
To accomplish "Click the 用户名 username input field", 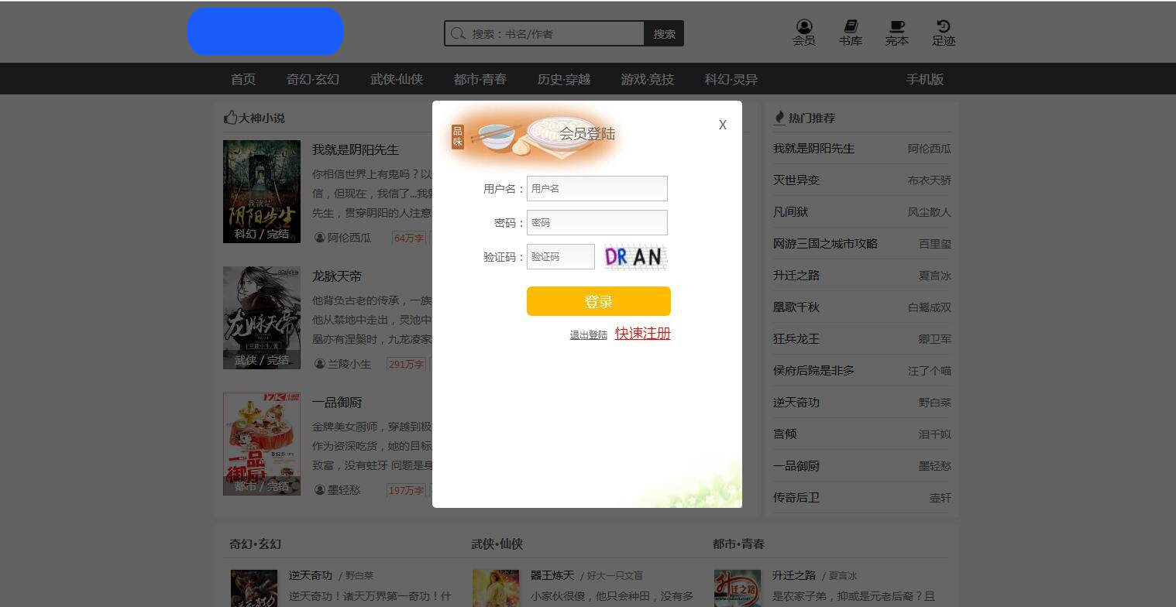I will [597, 188].
